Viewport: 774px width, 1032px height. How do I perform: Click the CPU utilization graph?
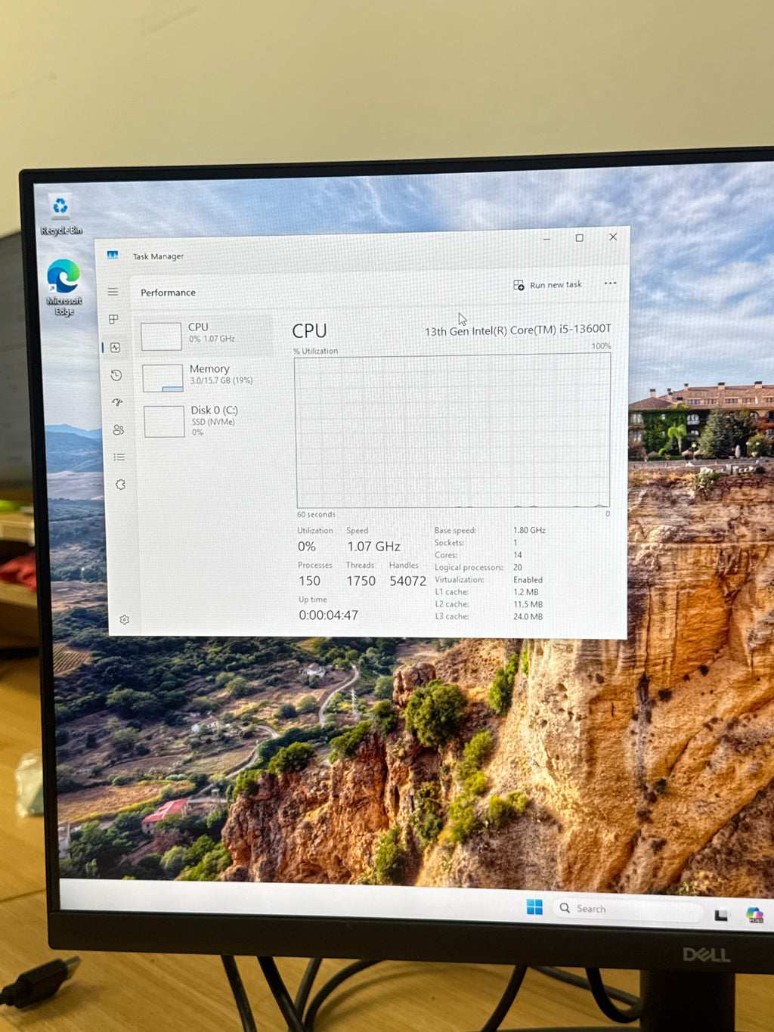[453, 431]
